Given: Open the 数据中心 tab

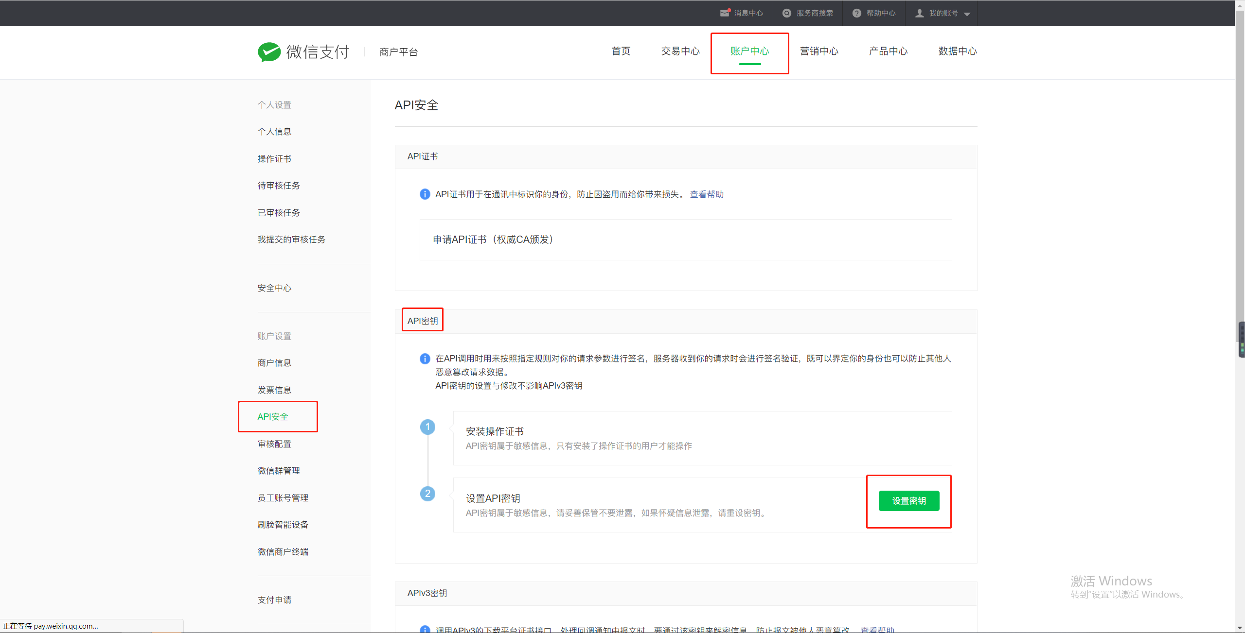Looking at the screenshot, I should (958, 51).
